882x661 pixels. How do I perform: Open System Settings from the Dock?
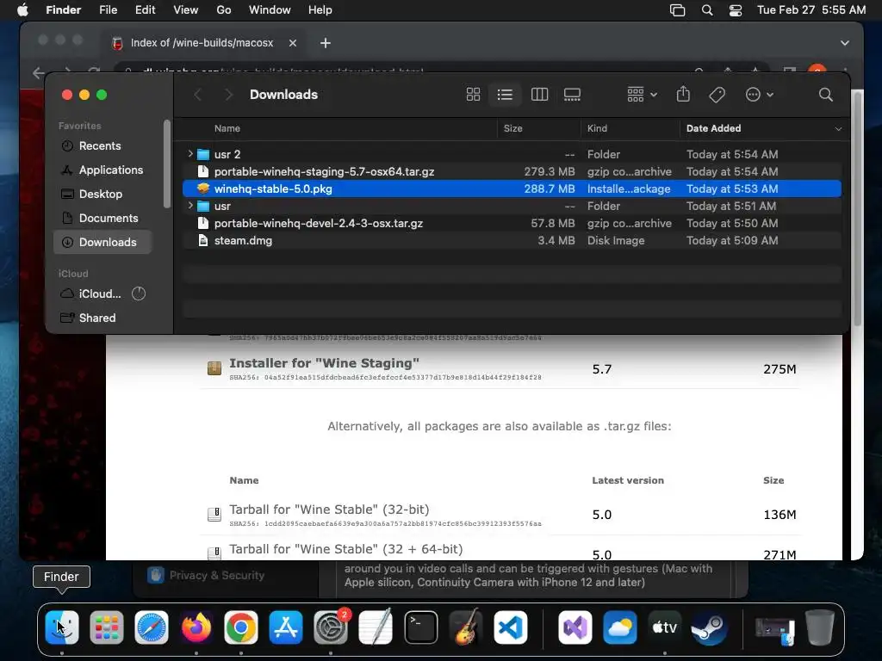pos(331,627)
